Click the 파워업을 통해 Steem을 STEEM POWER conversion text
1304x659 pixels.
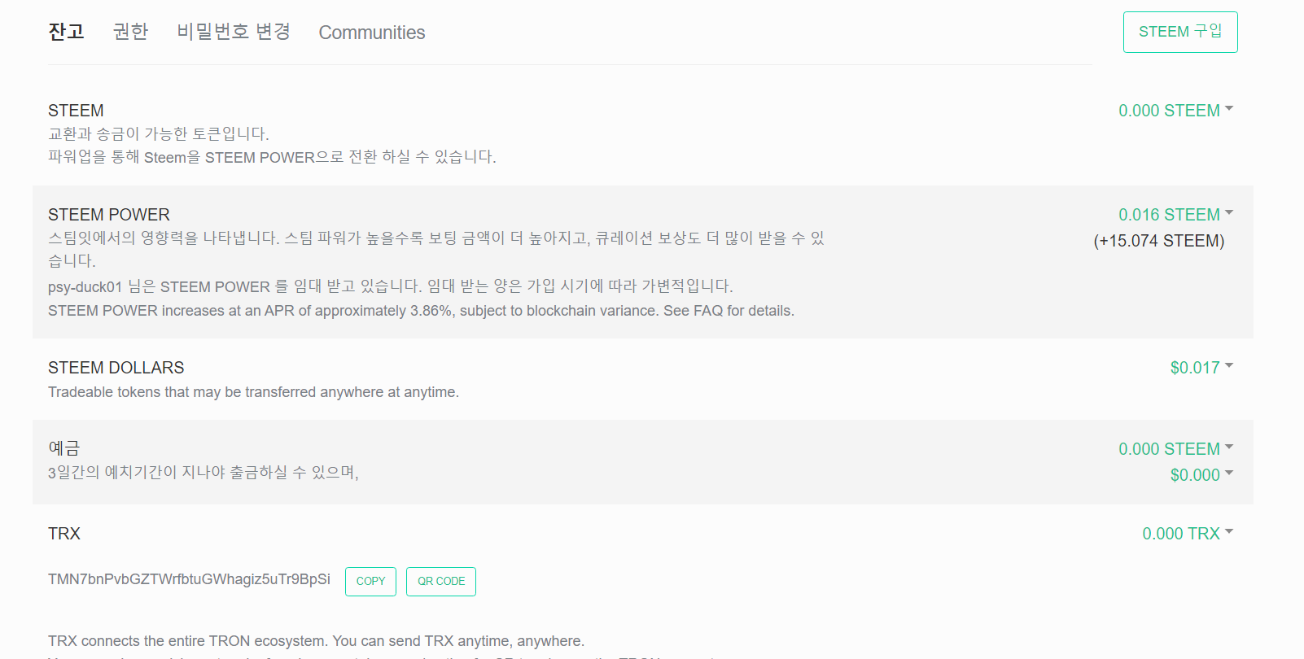click(272, 157)
